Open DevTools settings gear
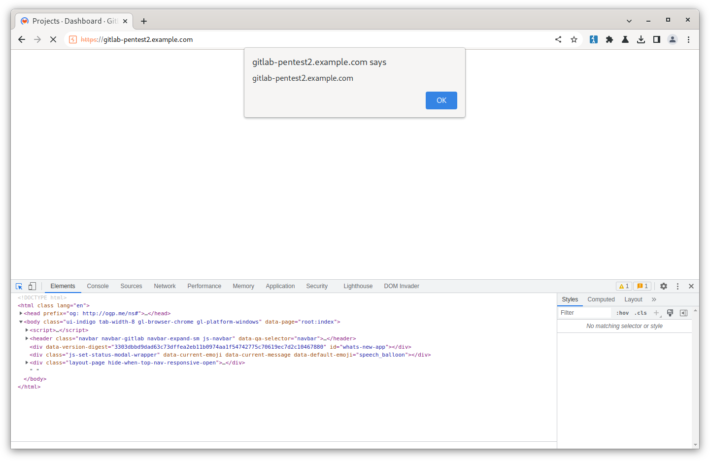The height and width of the screenshot is (461, 710). [664, 286]
